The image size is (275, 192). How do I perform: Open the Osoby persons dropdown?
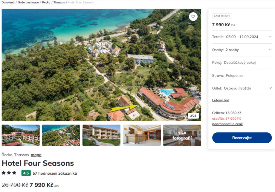click(270, 50)
